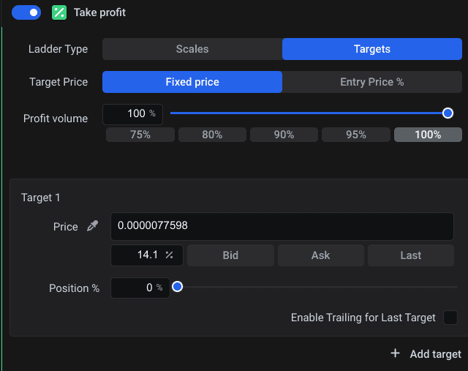Image resolution: width=468 pixels, height=371 pixels.
Task: Set profit volume to 95%
Action: (356, 135)
